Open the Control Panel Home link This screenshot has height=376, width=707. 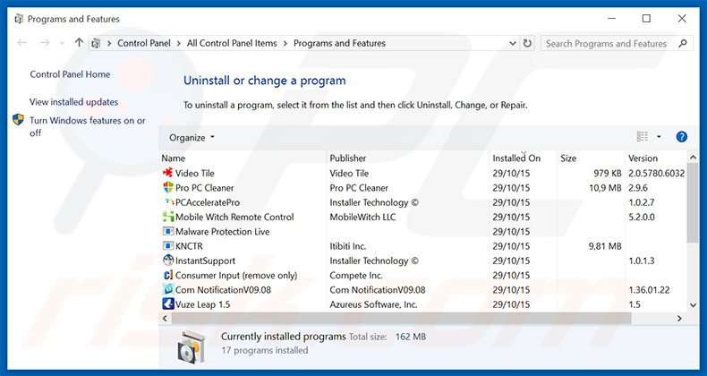(70, 74)
